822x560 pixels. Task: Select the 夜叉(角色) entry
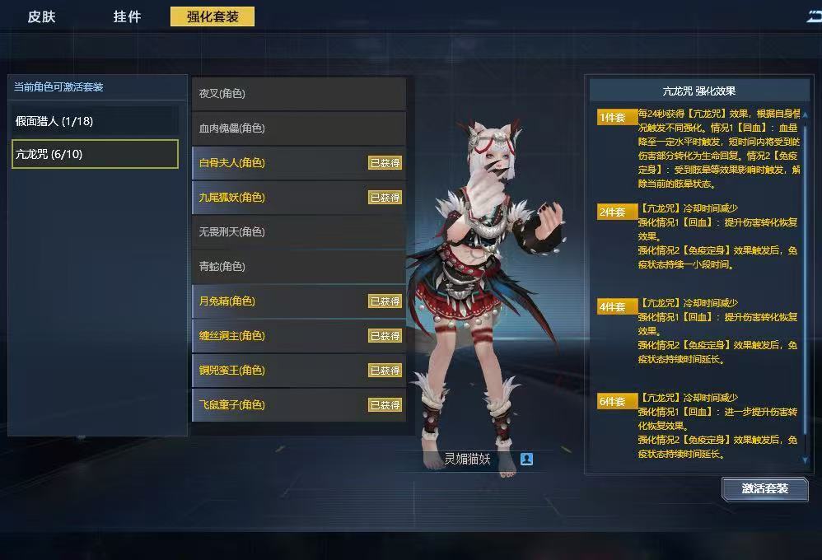pos(299,94)
